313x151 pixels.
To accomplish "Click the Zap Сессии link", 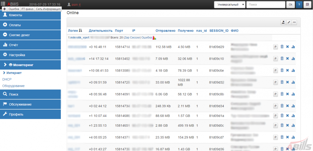I will 132,37.
